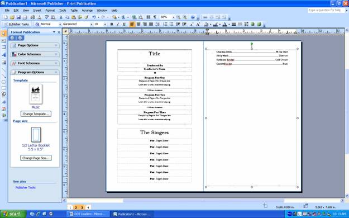Image resolution: width=349 pixels, height=218 pixels.
Task: Click the show special characters paragraph icon
Action: [155, 17]
